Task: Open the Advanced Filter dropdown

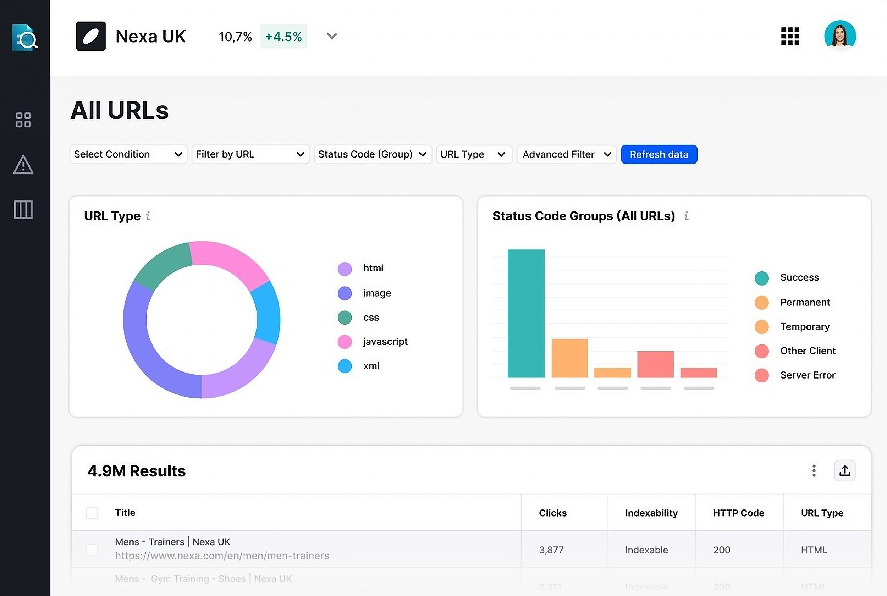Action: tap(566, 154)
